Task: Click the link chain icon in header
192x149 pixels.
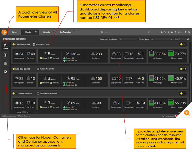Action: [165, 32]
